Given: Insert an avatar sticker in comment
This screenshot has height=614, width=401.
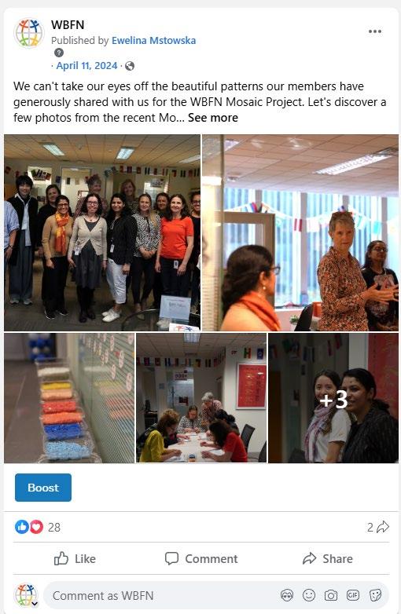Looking at the screenshot, I should [287, 596].
